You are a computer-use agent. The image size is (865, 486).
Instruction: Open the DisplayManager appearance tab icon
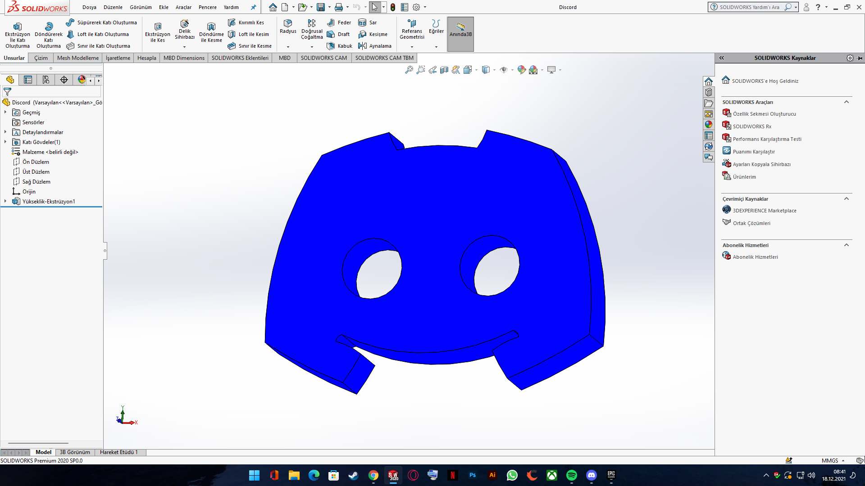[x=82, y=80]
